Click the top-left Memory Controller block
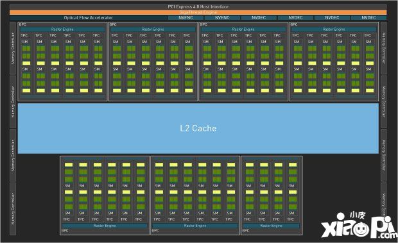The width and height of the screenshot is (398, 243). pyautogui.click(x=13, y=48)
